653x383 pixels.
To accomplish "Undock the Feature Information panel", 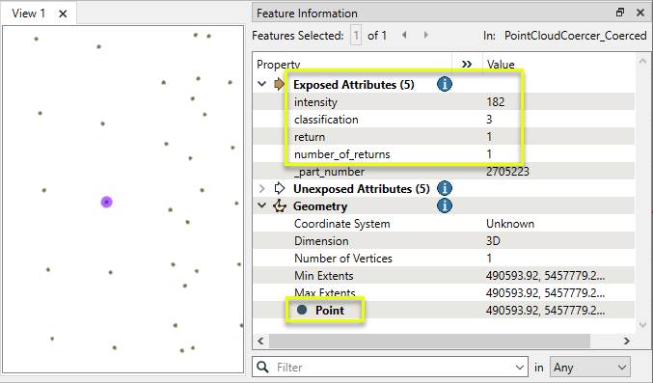I will tap(620, 13).
